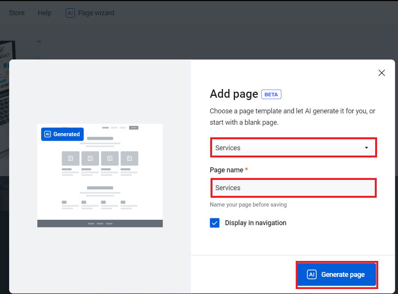
Task: Click the laptop image behind the dialog
Action: point(19,49)
